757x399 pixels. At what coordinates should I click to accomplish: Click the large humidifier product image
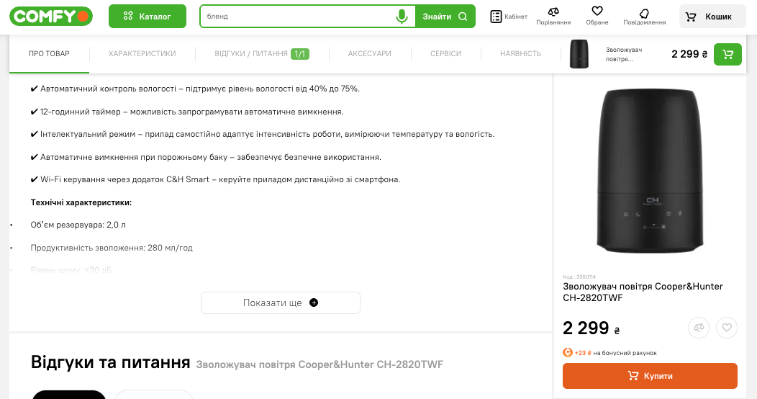pyautogui.click(x=650, y=171)
